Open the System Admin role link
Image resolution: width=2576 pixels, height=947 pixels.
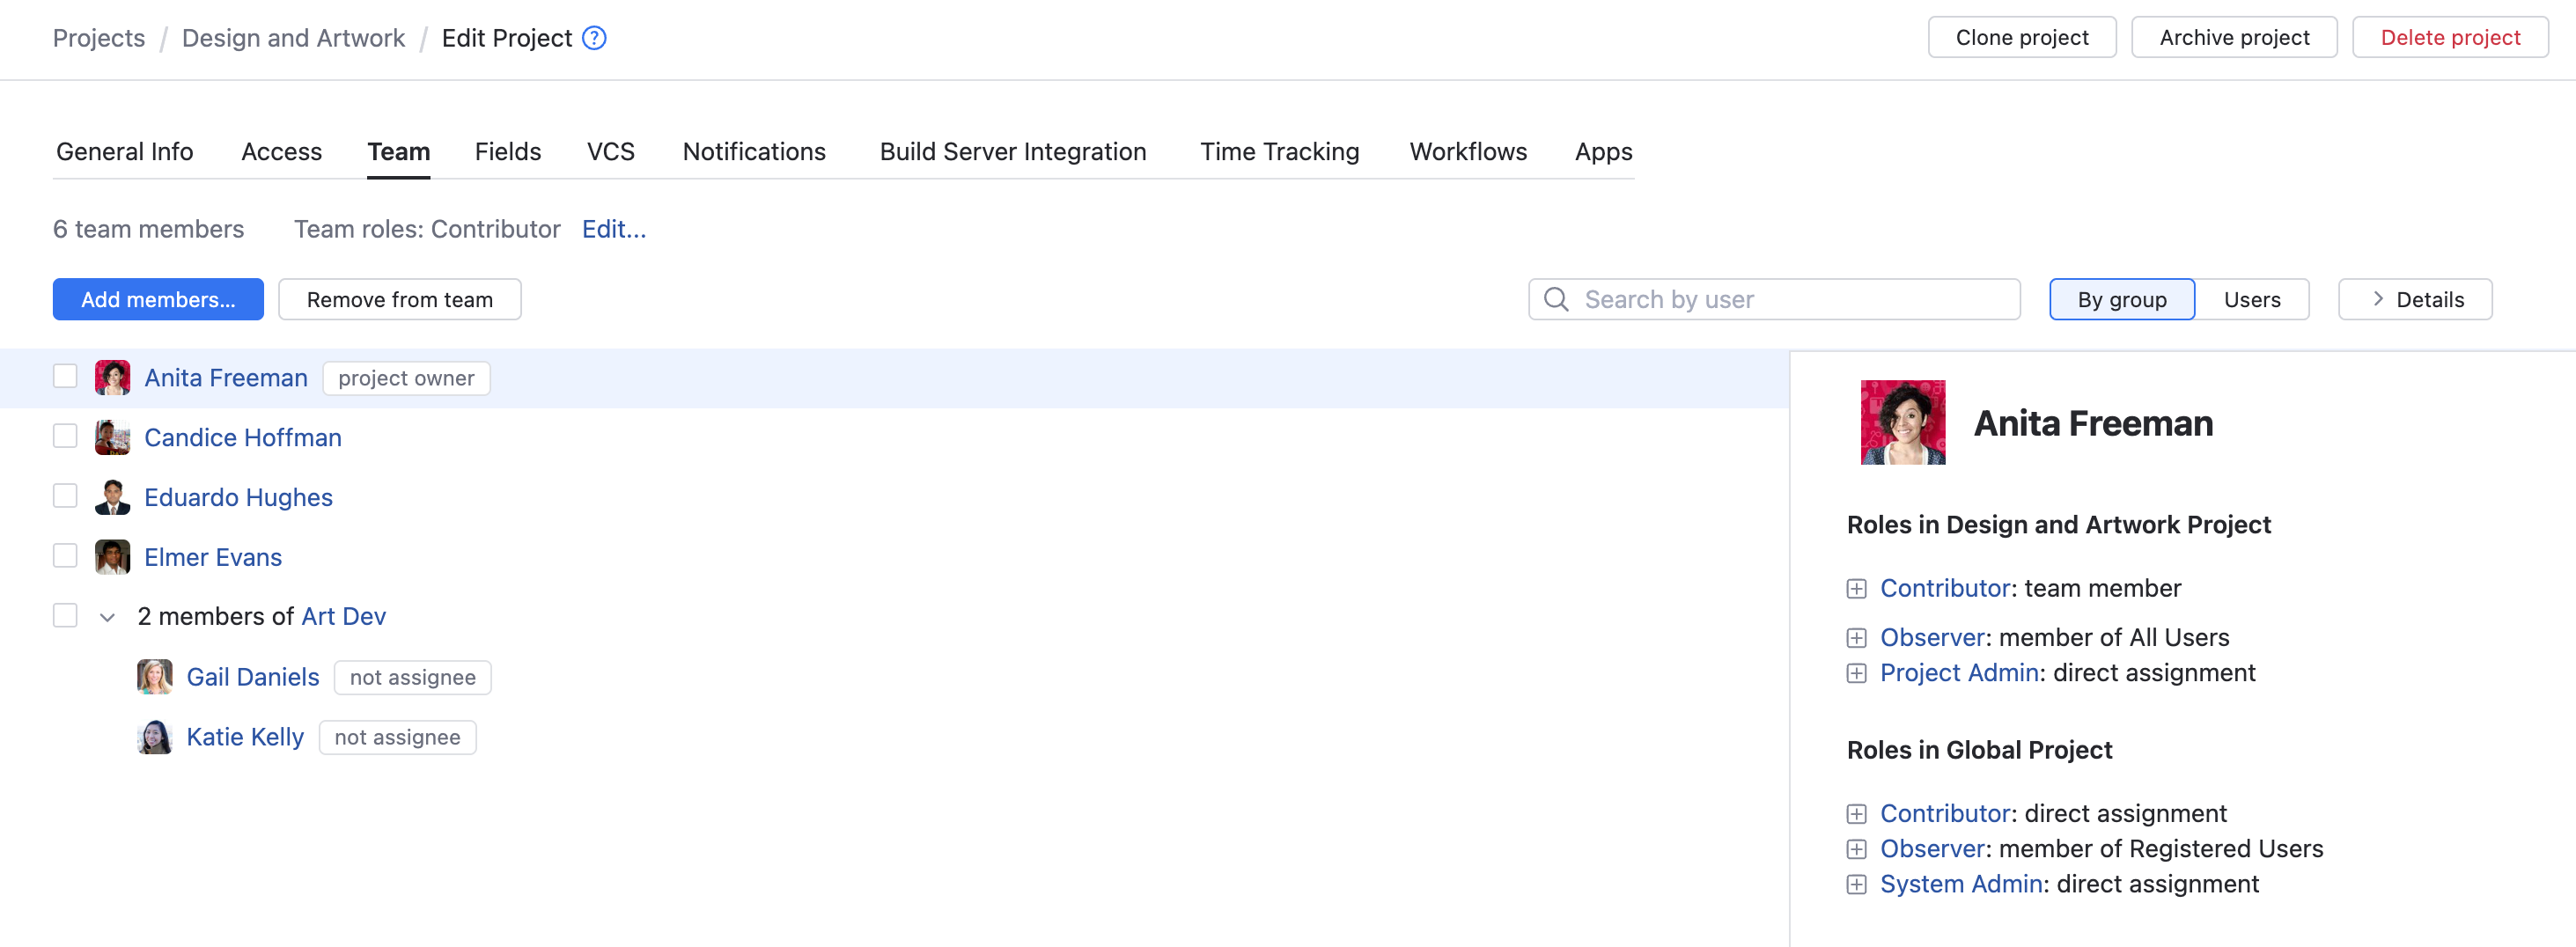tap(1961, 885)
